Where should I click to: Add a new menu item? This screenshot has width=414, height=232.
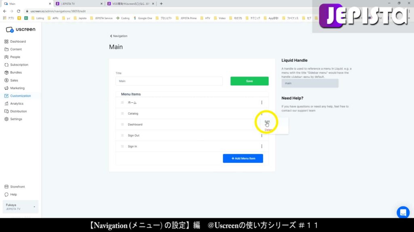(243, 158)
